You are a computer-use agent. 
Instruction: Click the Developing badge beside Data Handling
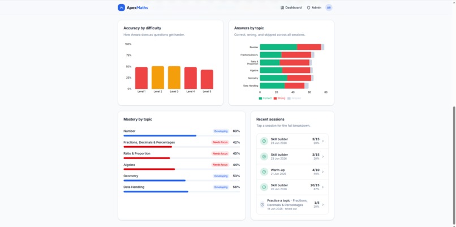221,187
